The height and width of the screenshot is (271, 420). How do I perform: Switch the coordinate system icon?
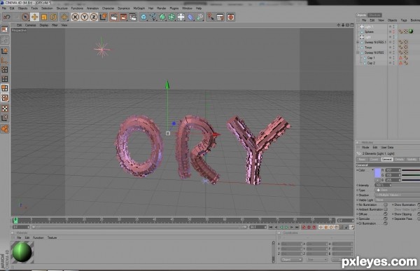103,17
